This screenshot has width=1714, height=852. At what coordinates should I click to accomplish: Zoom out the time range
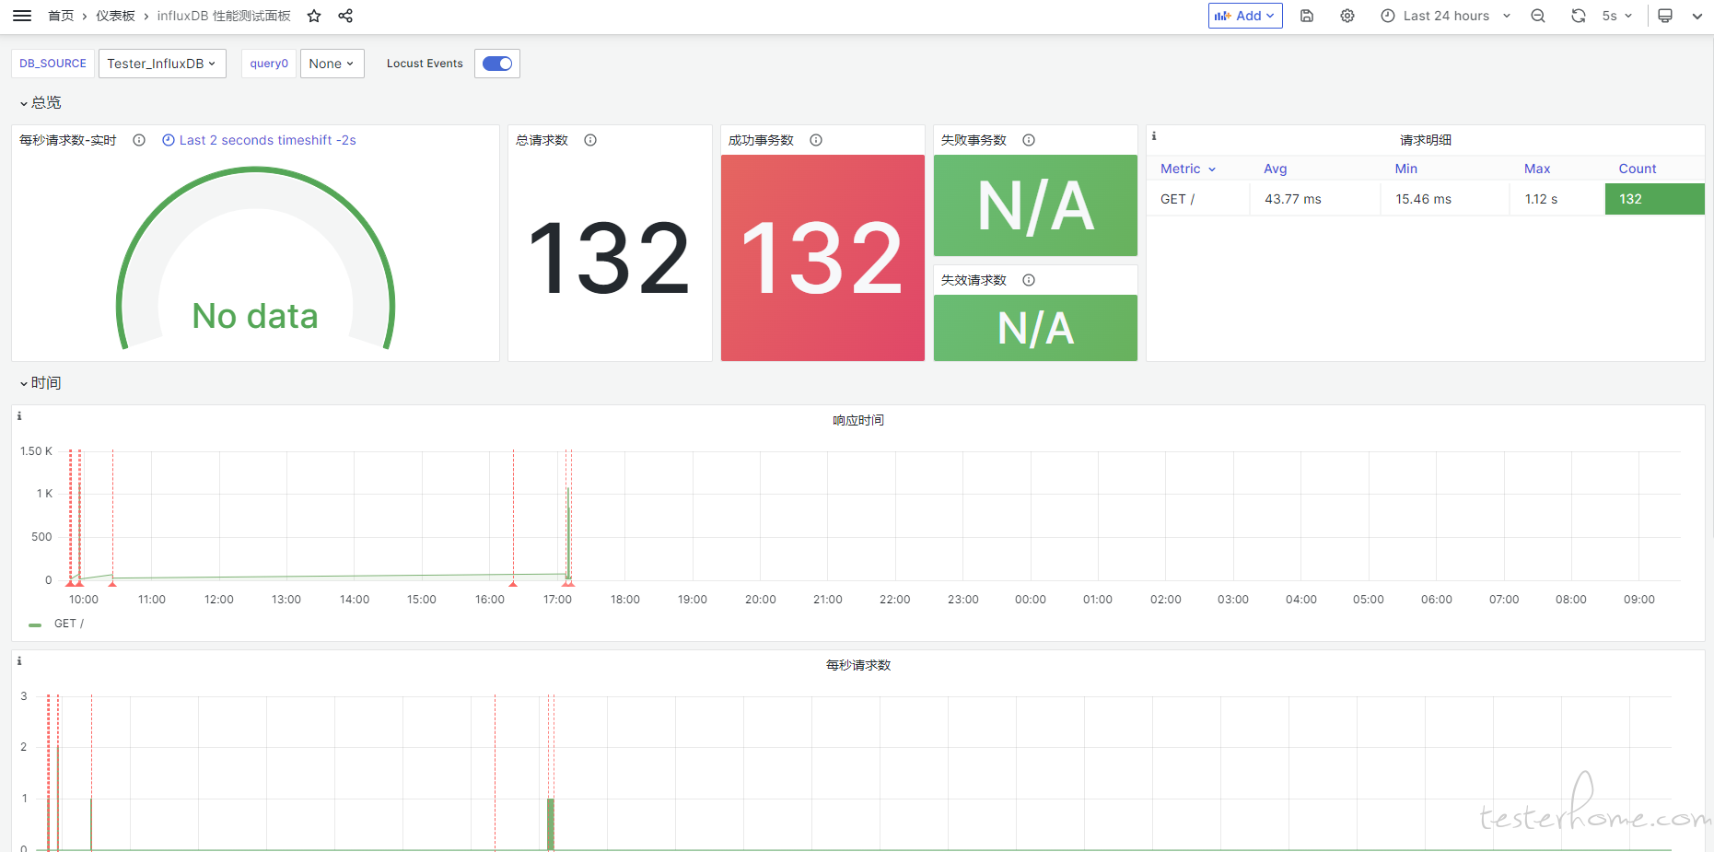(1538, 16)
